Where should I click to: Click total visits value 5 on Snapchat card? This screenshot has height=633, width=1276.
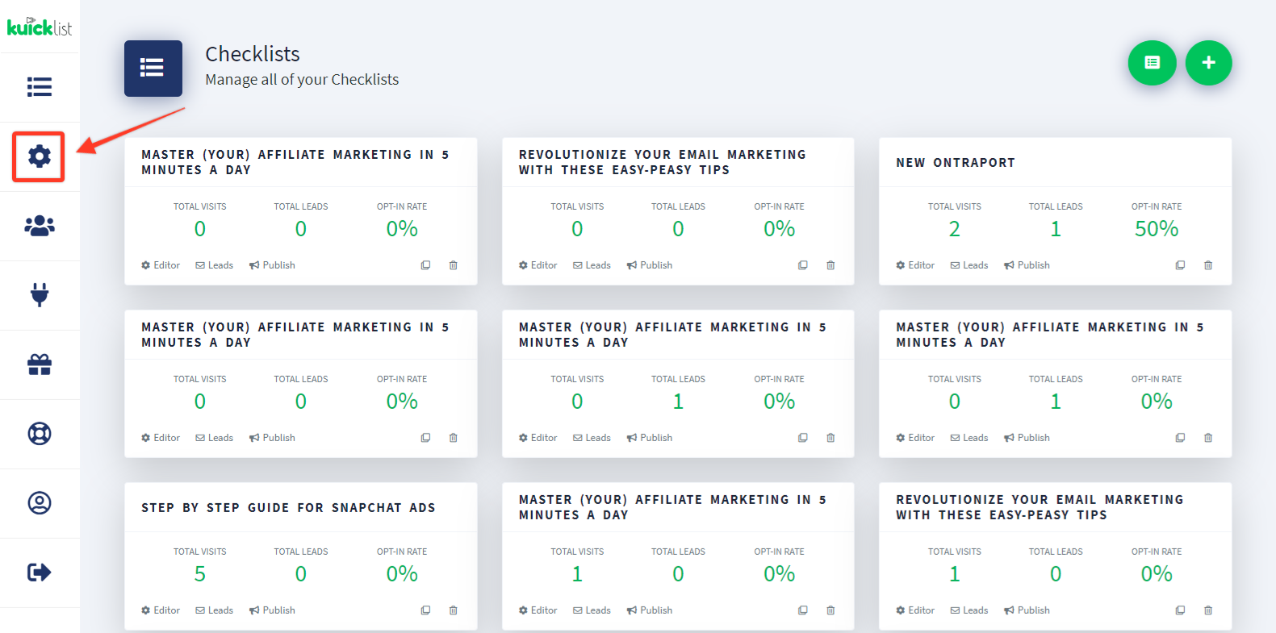[200, 574]
